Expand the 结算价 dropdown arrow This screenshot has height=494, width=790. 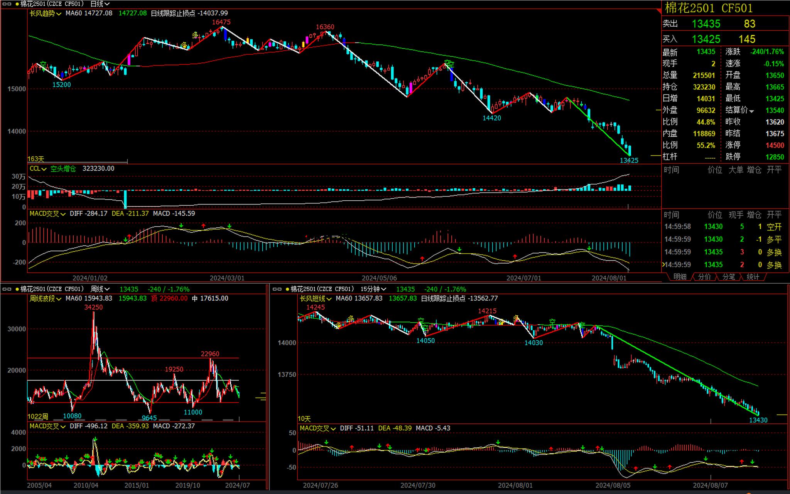click(x=751, y=111)
